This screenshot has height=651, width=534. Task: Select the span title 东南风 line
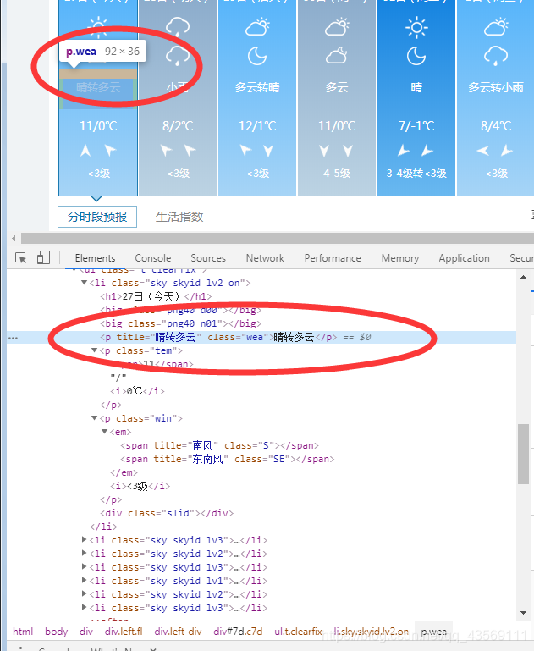[x=228, y=459]
